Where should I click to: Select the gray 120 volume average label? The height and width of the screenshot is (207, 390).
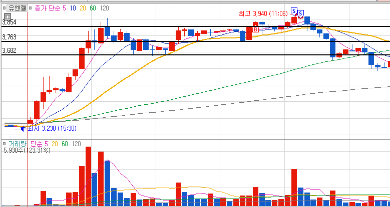(77, 144)
